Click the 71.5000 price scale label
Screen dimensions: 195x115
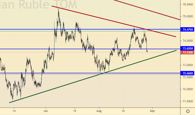click(188, 101)
